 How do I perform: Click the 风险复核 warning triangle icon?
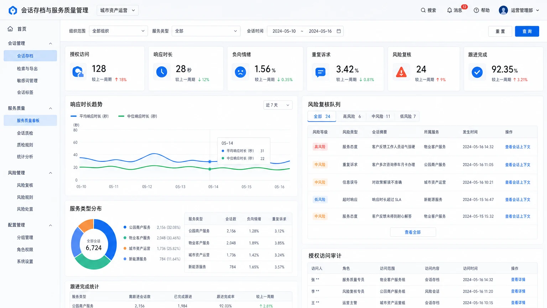click(401, 72)
